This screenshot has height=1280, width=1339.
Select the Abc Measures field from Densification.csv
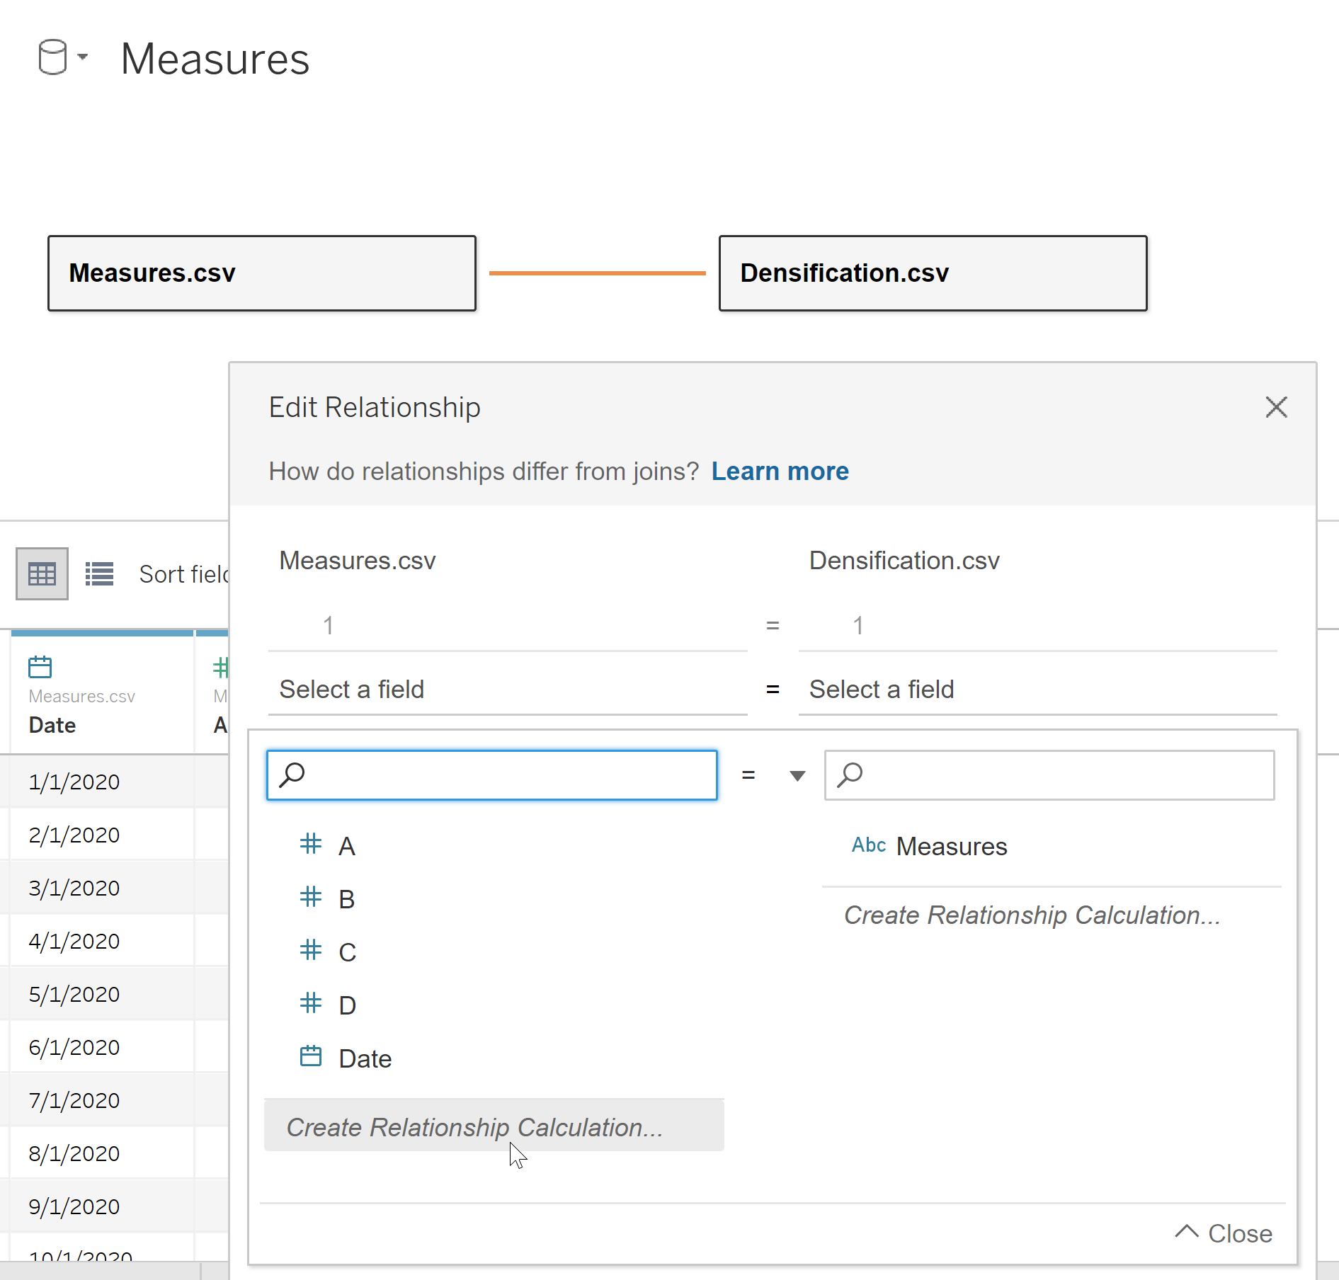point(950,846)
